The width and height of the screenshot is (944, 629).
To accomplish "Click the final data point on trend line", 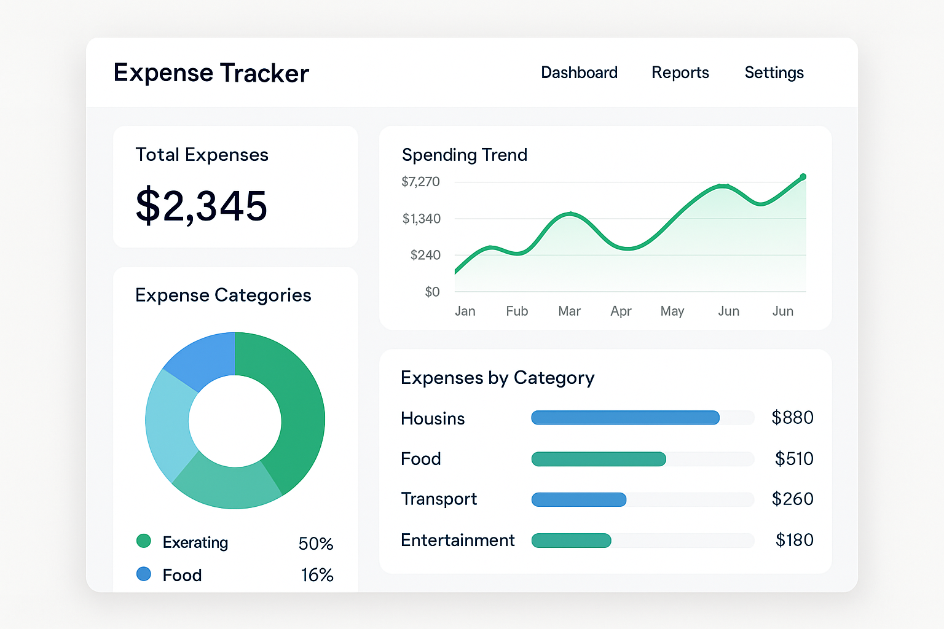I will [x=803, y=177].
